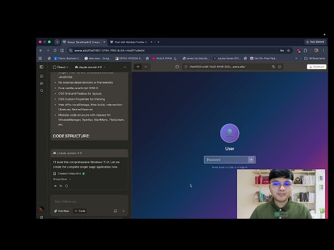Open the Jujutsu Kaisen bookmark
334x250 pixels.
click(x=227, y=58)
